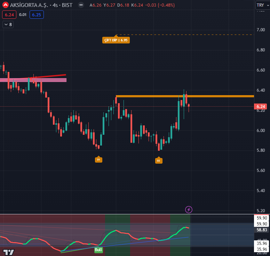This screenshot has width=270, height=256.
Task: Click the red 6.24 current price tag on axis
Action: pos(260,107)
